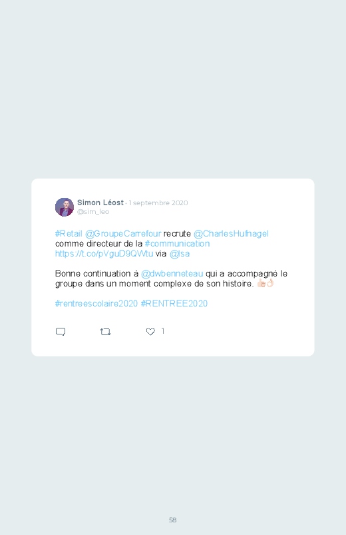Open the Simon Léost author name
The image size is (346, 535).
[100, 203]
